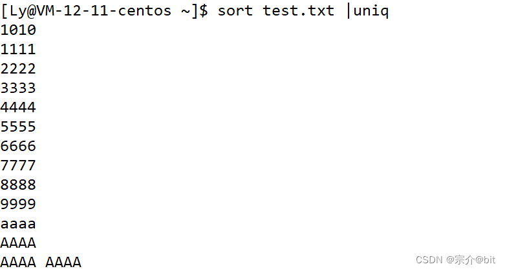Image resolution: width=505 pixels, height=271 pixels.
Task: Click the output line 8888
Action: click(x=18, y=185)
